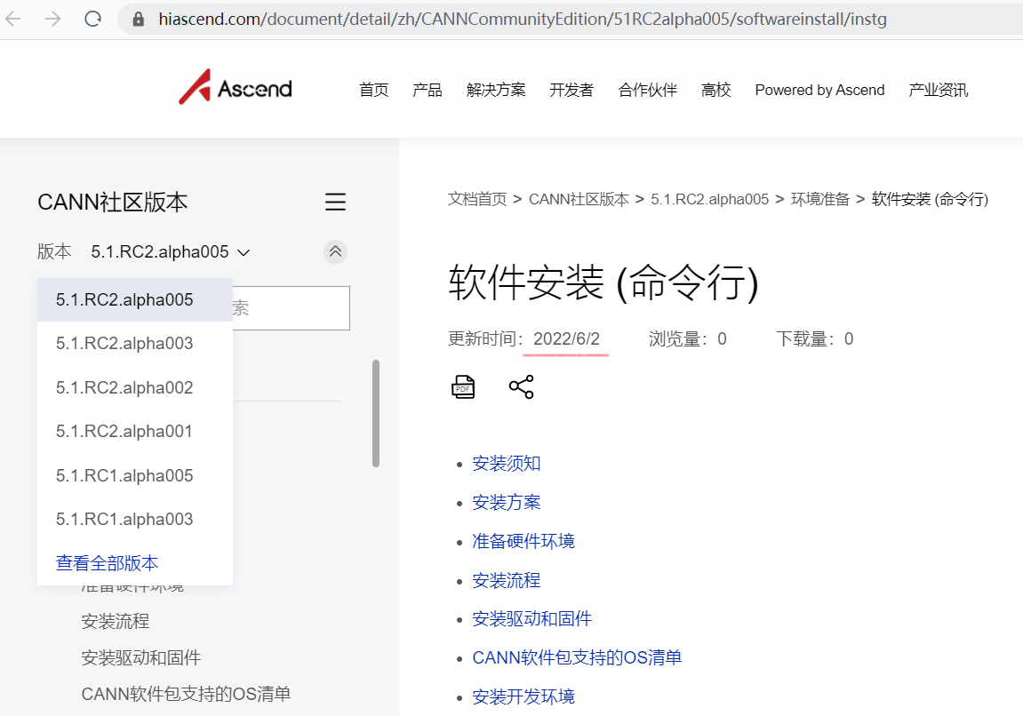Open 准备硬件环境 link in content
This screenshot has height=716, width=1023.
point(523,541)
